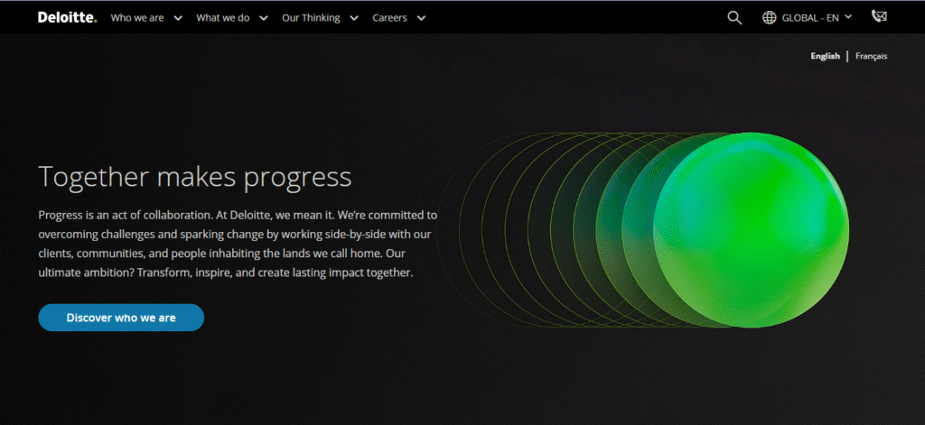
Task: Expand chevron next to Our Thinking
Action: tap(354, 18)
